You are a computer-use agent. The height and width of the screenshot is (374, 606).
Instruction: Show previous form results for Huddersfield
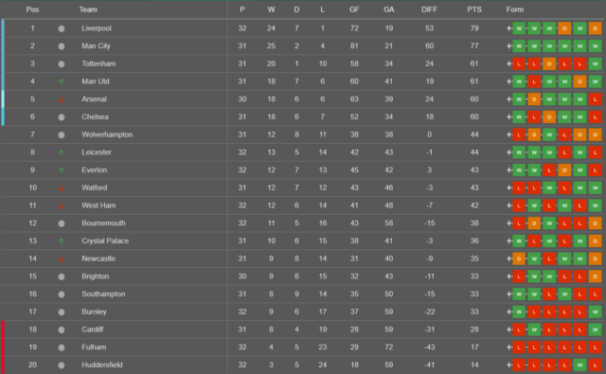tap(509, 365)
